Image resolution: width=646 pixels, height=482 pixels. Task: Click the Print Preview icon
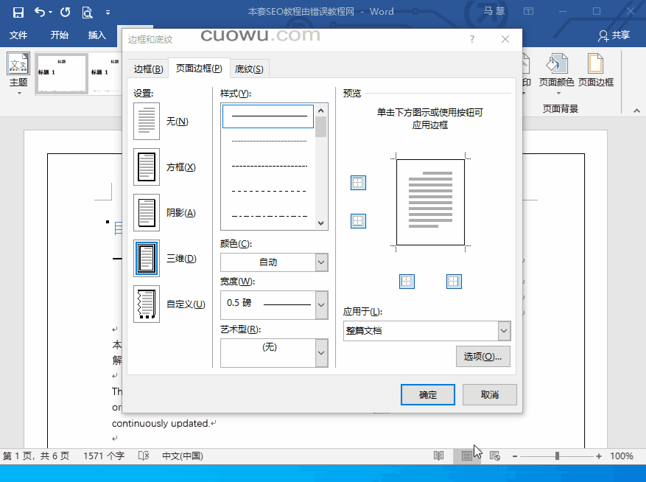click(87, 12)
